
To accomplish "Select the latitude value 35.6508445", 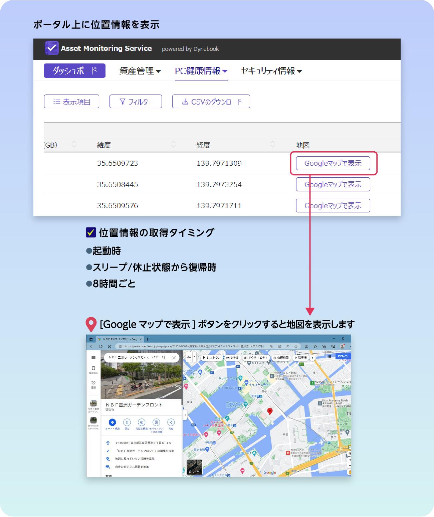I will click(118, 184).
